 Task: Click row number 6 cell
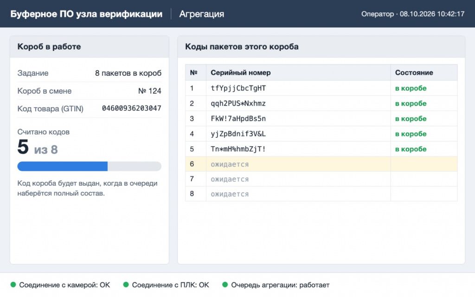[196, 164]
